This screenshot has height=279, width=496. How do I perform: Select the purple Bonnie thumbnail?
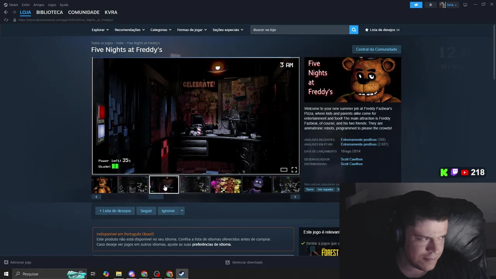[x=257, y=185]
